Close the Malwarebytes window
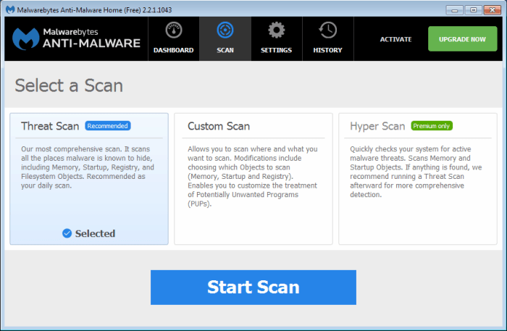 tap(492, 10)
